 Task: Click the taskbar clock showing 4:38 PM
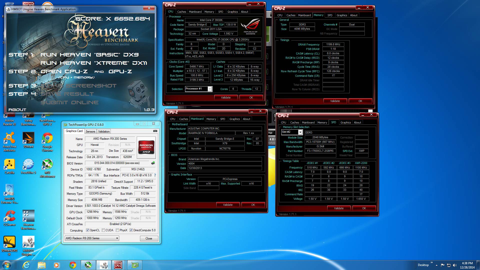point(467,265)
